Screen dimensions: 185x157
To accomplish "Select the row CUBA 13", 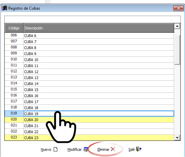I will [89, 78].
